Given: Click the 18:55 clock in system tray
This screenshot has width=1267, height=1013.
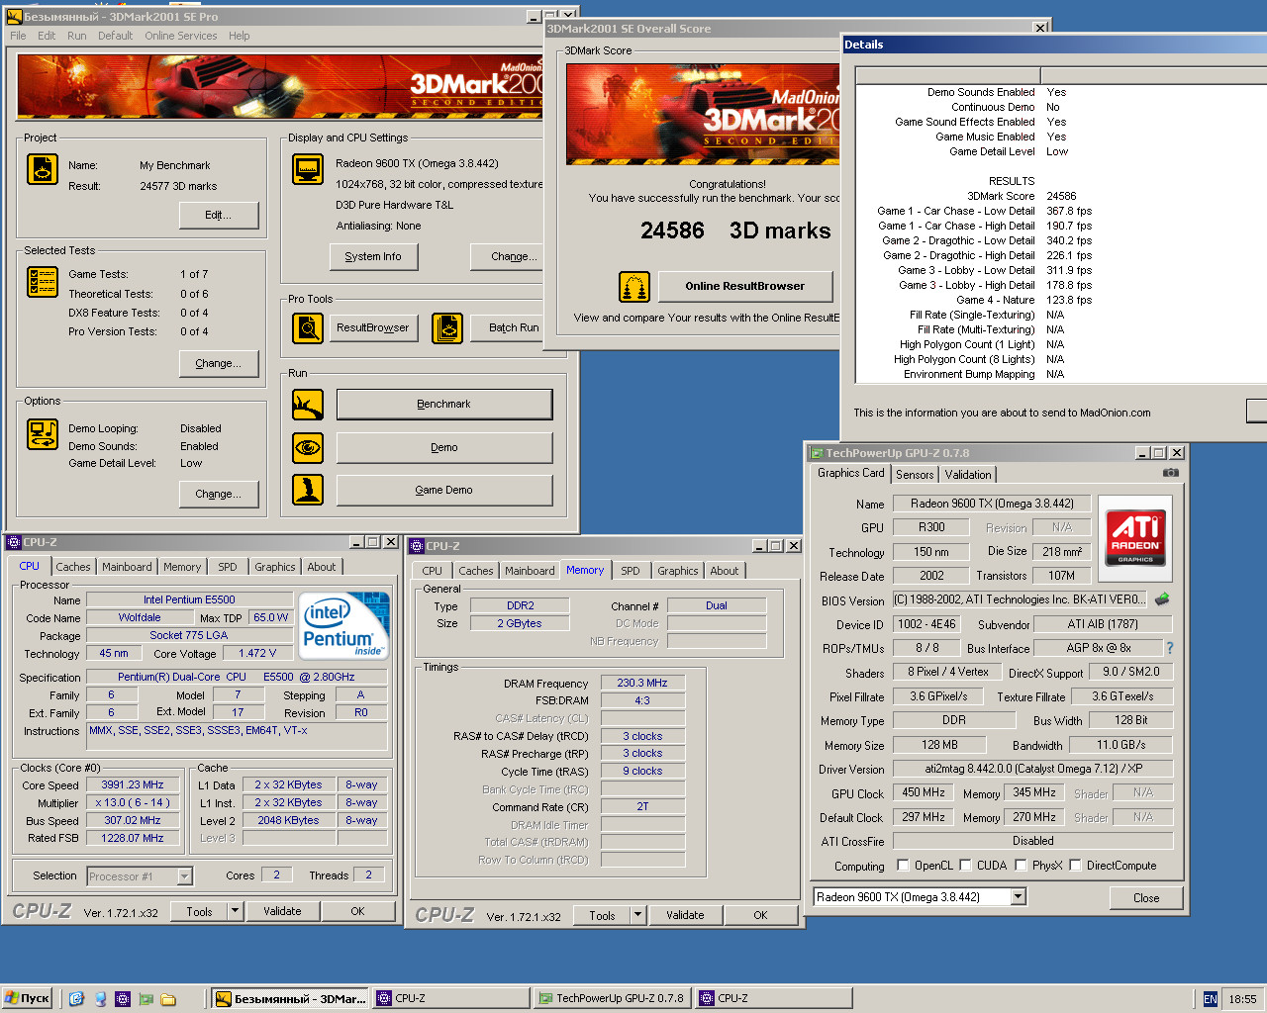Looking at the screenshot, I should point(1242,999).
